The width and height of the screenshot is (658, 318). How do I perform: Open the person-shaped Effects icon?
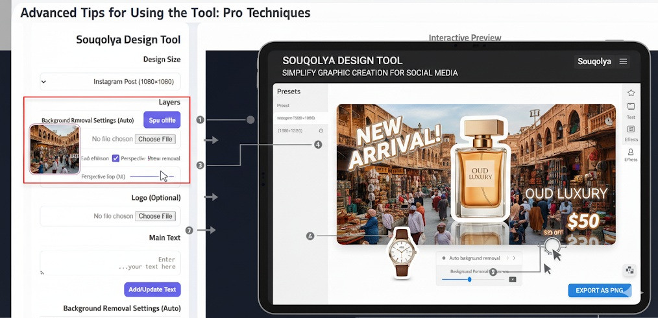pyautogui.click(x=631, y=152)
